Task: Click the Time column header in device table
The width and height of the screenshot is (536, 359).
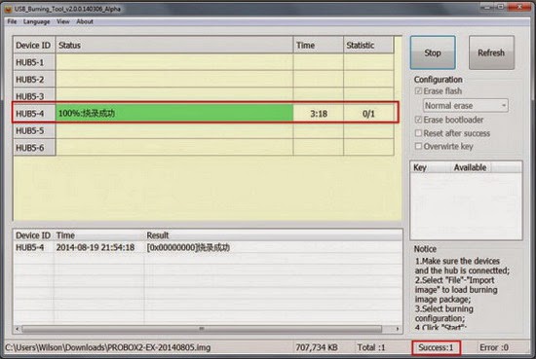Action: pyautogui.click(x=319, y=45)
